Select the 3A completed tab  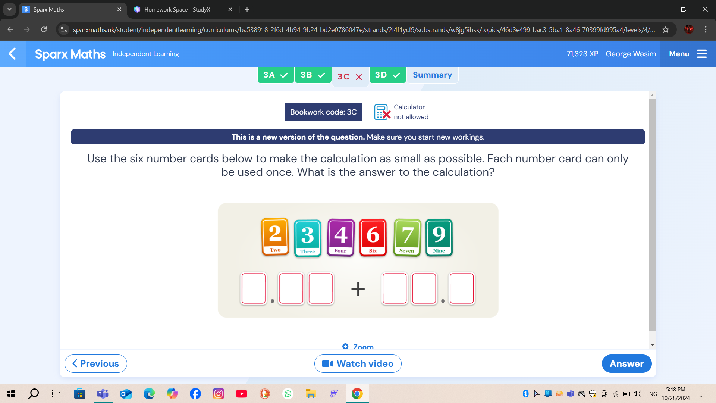tap(274, 75)
